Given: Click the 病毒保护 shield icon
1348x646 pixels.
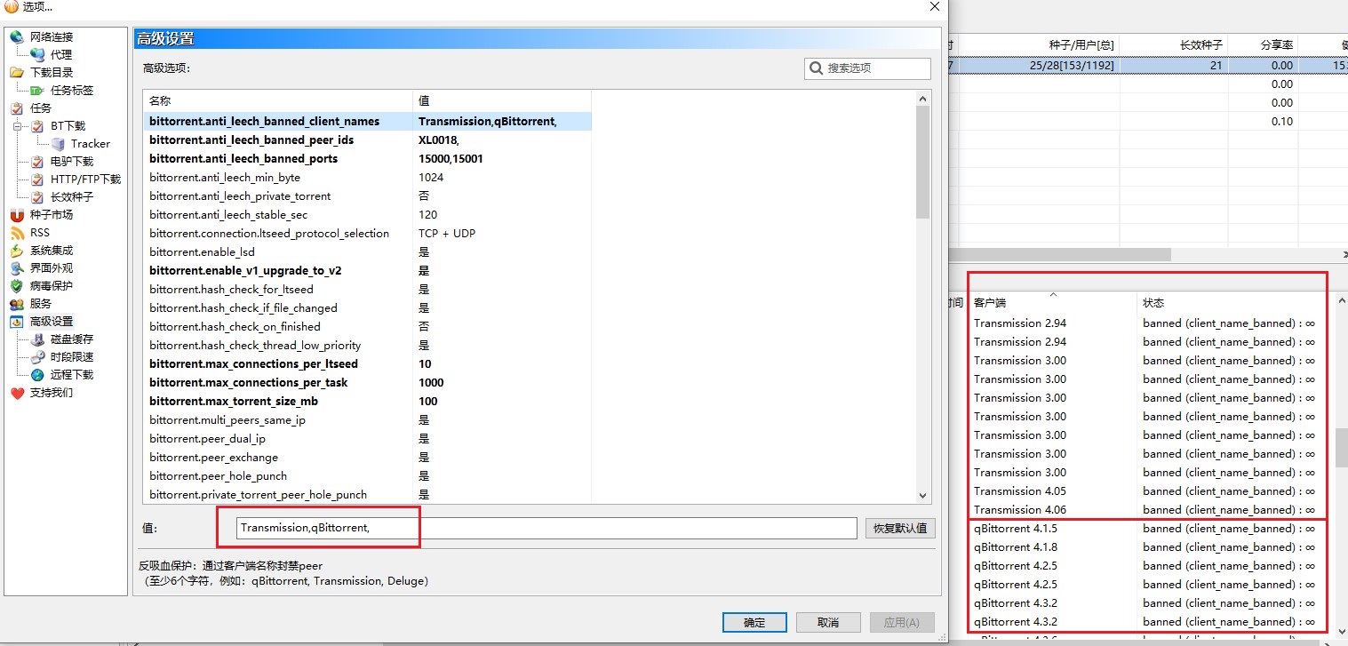Looking at the screenshot, I should (x=16, y=285).
